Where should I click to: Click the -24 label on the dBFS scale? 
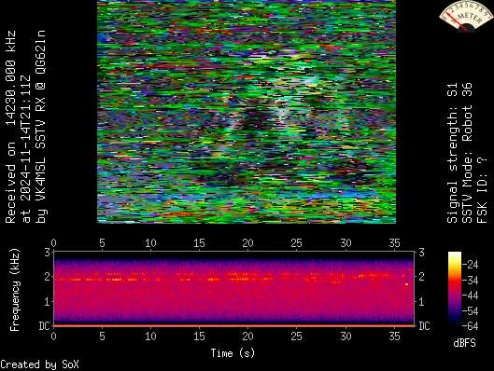click(470, 265)
